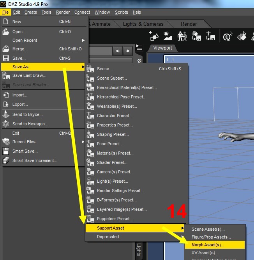254x260 pixels.
Task: Click the rotate camera orbit toolbar icon
Action: pyautogui.click(x=227, y=36)
